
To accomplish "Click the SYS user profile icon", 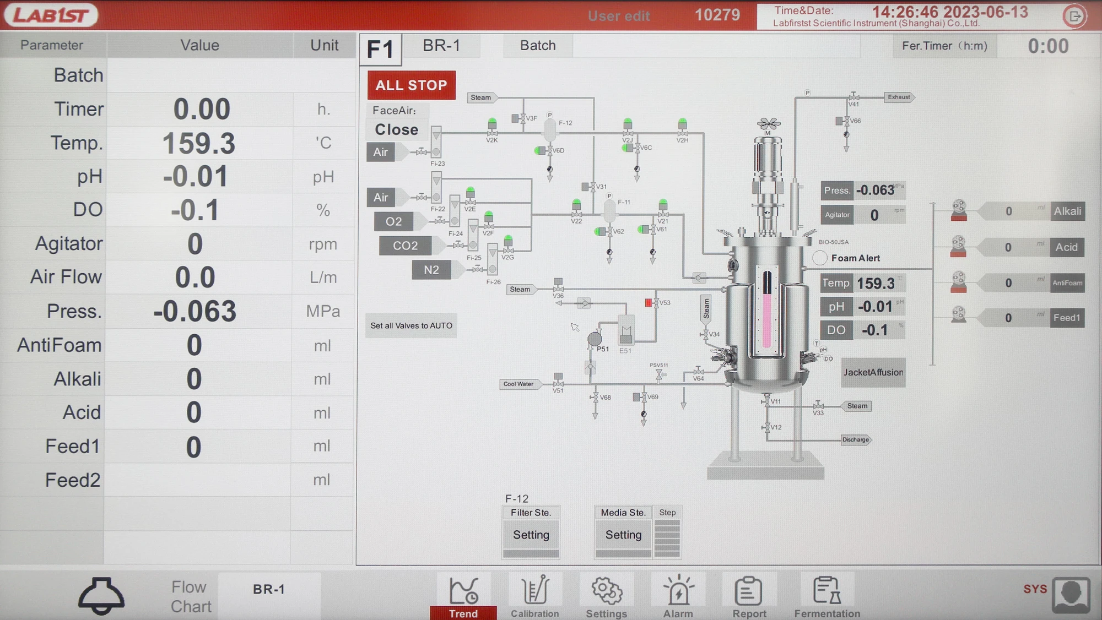I will [x=1071, y=595].
